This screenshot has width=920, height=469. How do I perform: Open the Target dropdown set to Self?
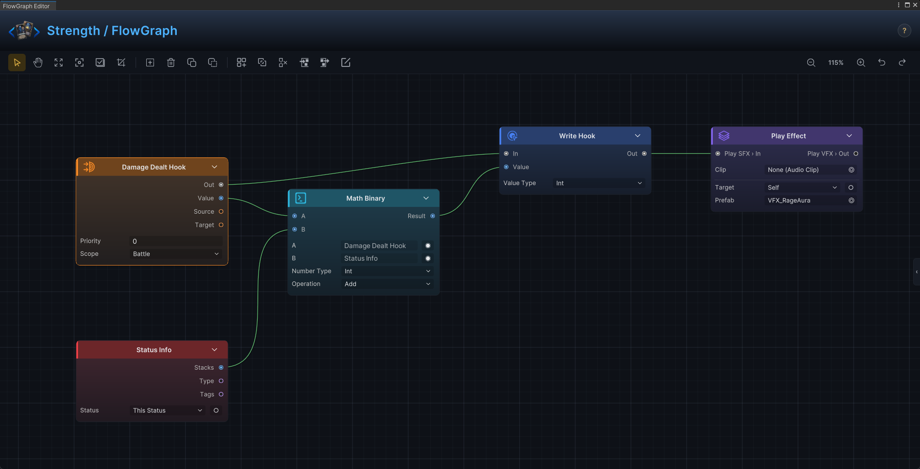pyautogui.click(x=802, y=188)
